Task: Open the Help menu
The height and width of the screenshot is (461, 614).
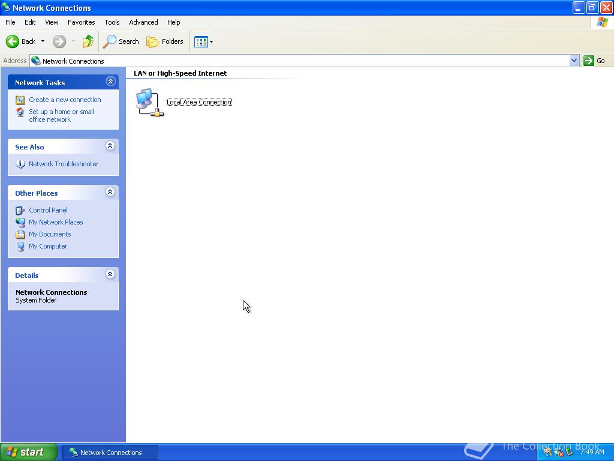Action: click(x=173, y=22)
